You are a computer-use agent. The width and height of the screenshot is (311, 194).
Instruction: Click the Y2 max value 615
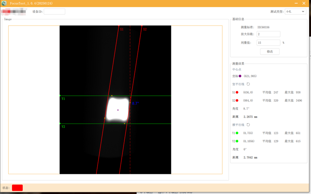pos(298,141)
